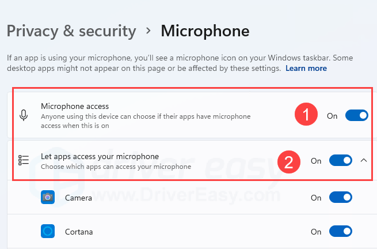377x249 pixels.
Task: Disable the Let apps access your microphone toggle
Action: click(x=341, y=160)
